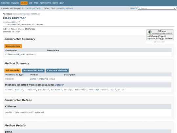Click the Class CliParser page title

14,18
